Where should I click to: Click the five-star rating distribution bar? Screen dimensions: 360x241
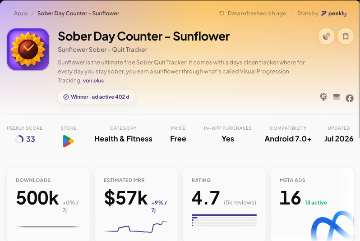pyautogui.click(x=224, y=215)
